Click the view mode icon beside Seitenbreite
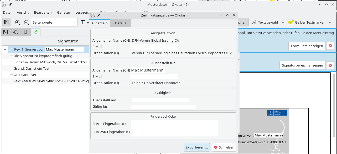 click(x=83, y=22)
